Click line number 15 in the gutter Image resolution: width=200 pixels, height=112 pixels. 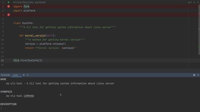click(x=2, y=60)
